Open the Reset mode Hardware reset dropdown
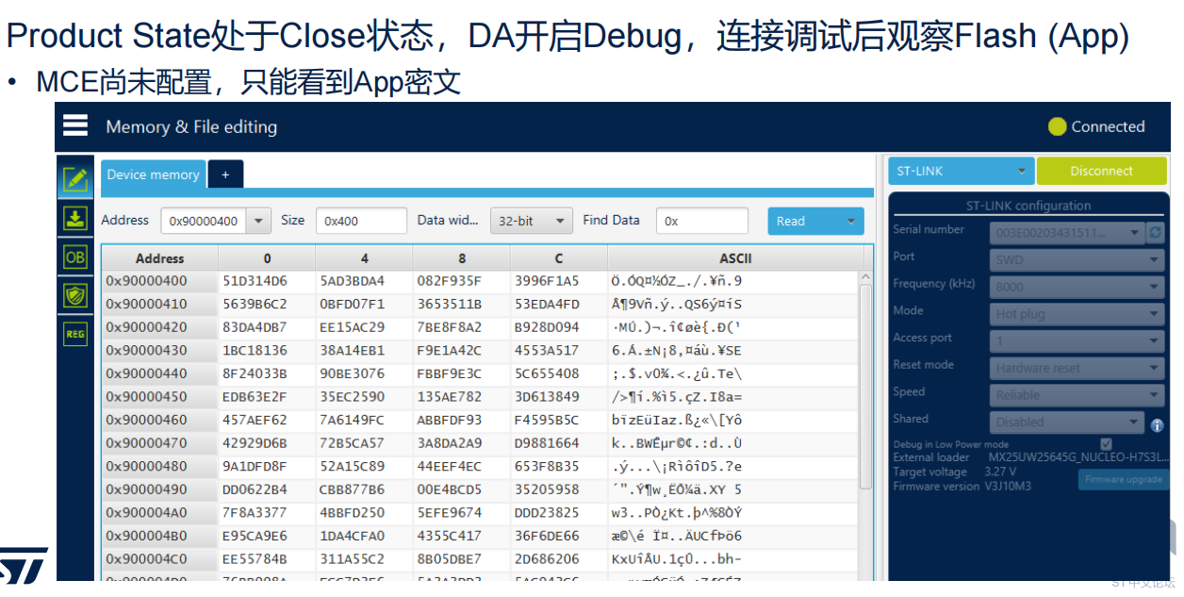 (1077, 368)
